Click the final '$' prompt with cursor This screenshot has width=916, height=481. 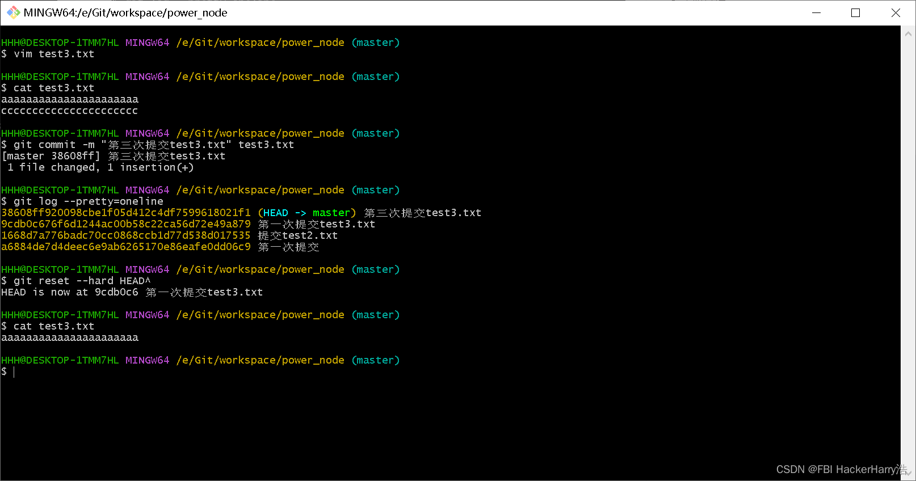coord(7,372)
